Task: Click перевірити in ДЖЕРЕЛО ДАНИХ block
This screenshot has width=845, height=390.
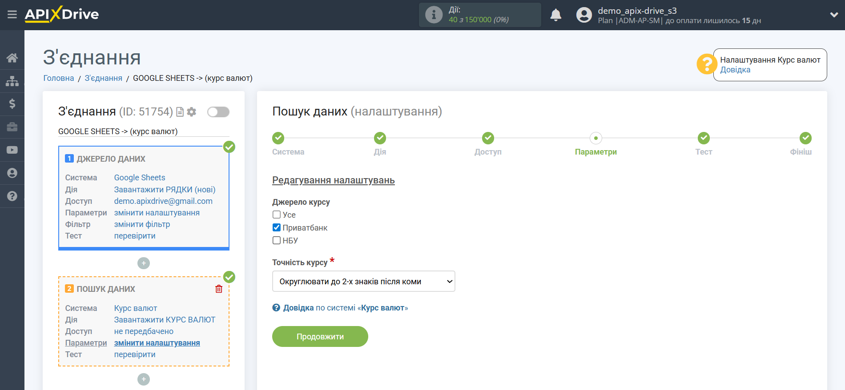Action: [x=135, y=236]
